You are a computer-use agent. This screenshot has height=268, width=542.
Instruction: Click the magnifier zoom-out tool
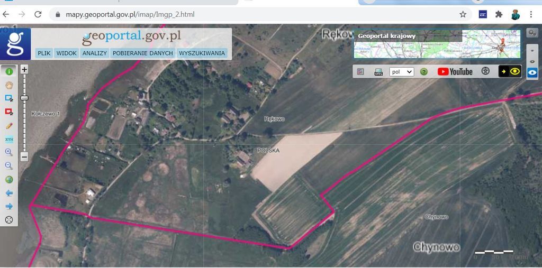click(x=9, y=166)
